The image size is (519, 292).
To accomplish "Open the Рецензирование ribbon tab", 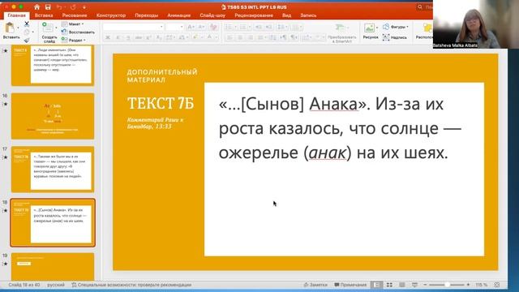I will (x=254, y=15).
